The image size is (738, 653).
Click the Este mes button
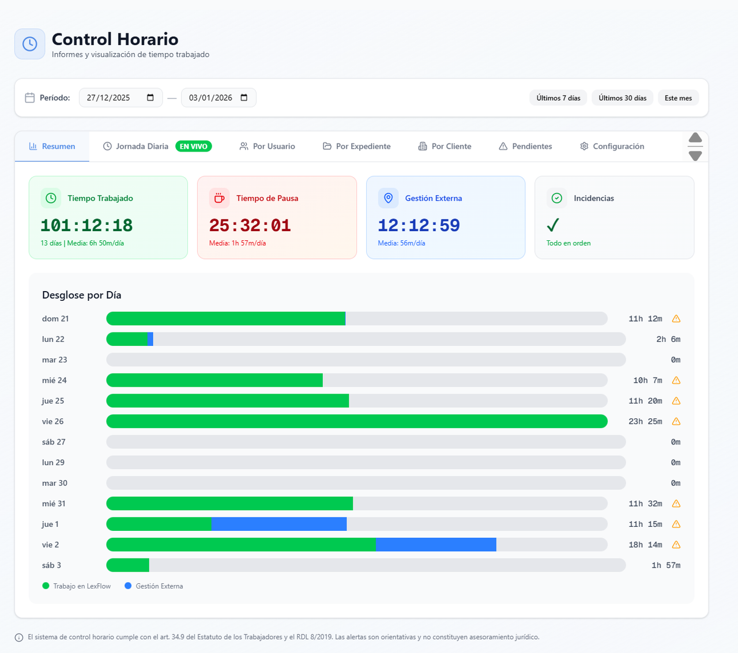tap(678, 97)
